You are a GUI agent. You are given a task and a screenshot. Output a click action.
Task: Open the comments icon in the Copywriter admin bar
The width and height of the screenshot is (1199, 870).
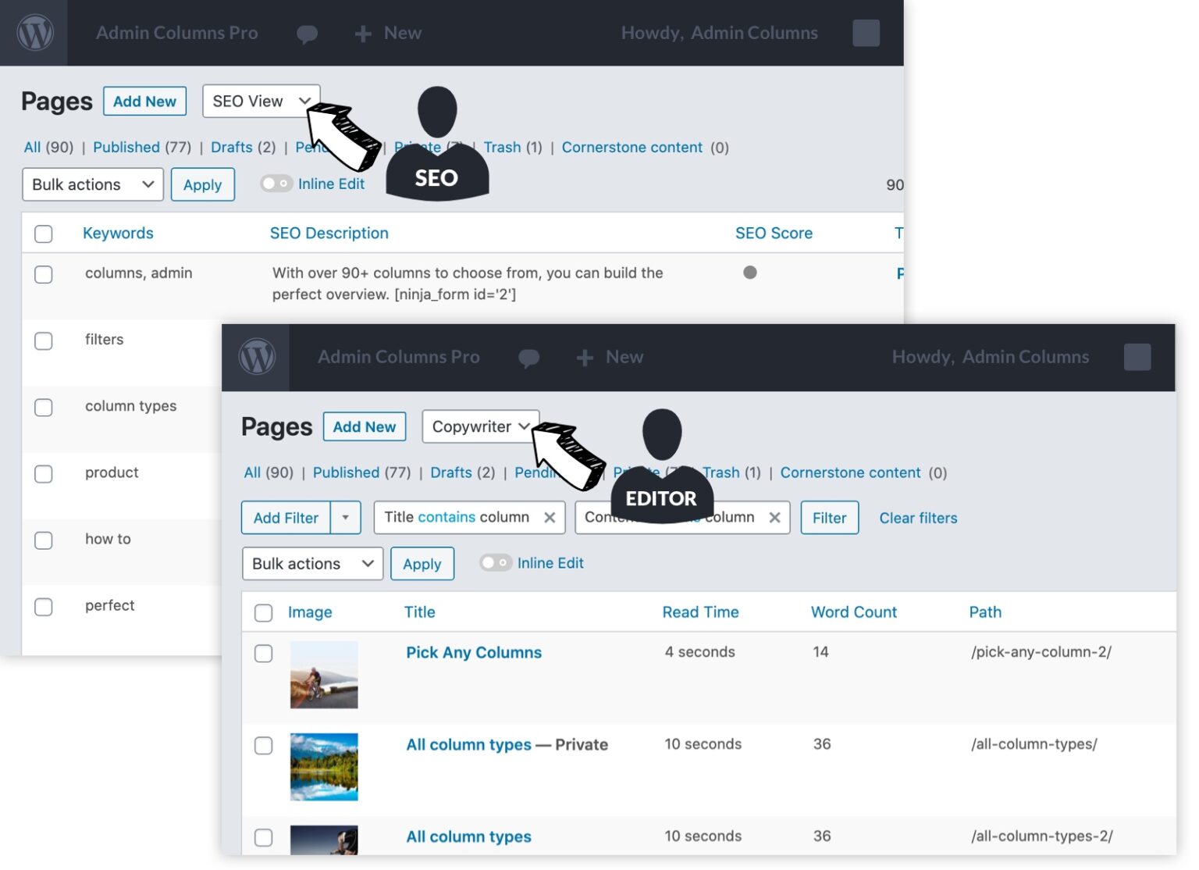pos(529,358)
